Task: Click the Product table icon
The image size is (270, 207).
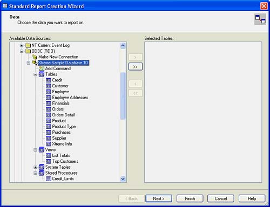Action: click(x=49, y=121)
